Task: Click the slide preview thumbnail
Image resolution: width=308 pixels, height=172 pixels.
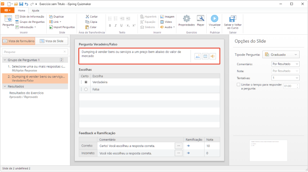Action: (268, 150)
